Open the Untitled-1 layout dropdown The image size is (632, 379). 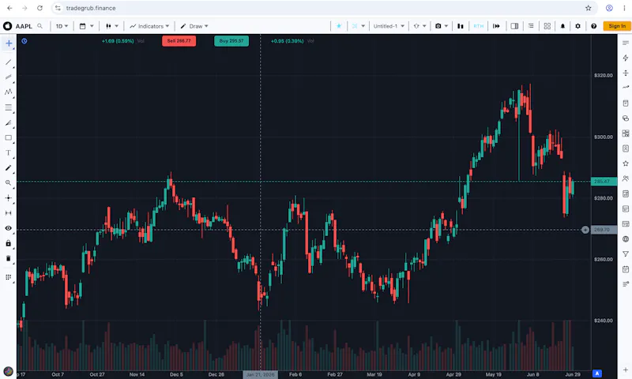coord(389,26)
